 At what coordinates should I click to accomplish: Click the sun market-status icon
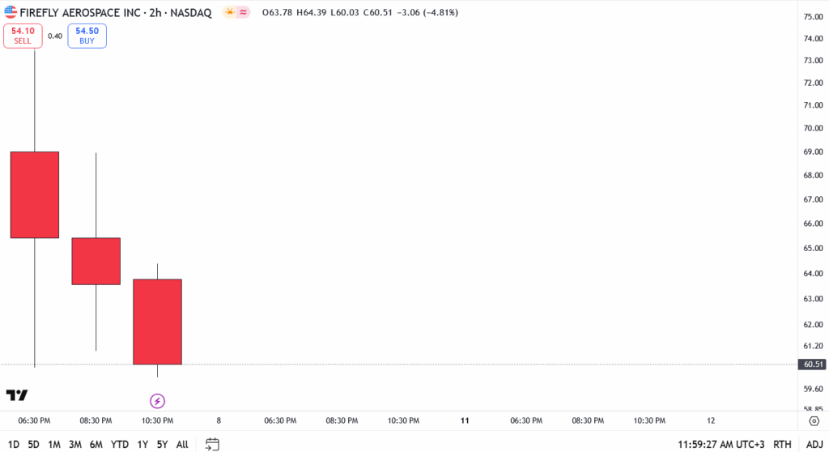(230, 12)
